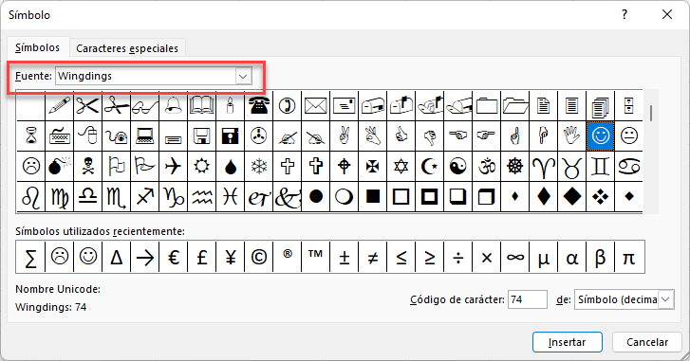Viewport: 690px width, 361px height.
Task: Click the Cancelar button
Action: [647, 342]
